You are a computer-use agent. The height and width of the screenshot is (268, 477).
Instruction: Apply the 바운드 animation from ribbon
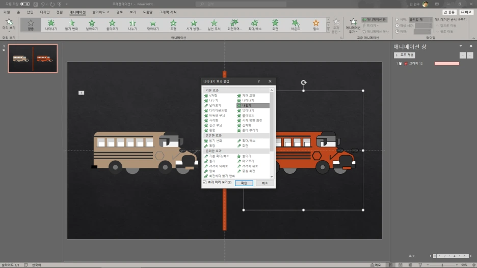coord(296,24)
